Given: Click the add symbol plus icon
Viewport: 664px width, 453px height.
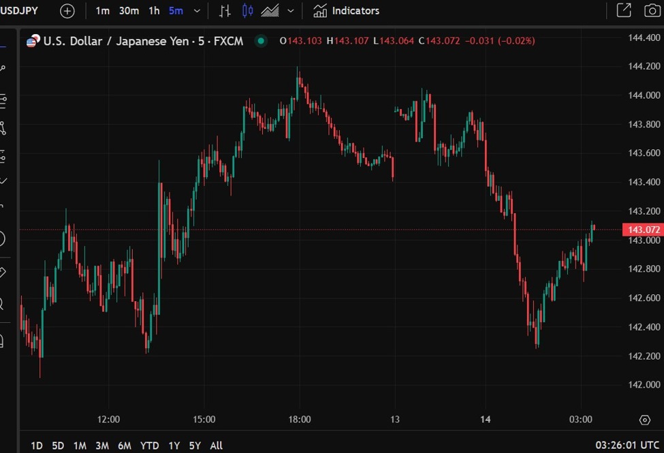Looking at the screenshot, I should click(x=67, y=11).
